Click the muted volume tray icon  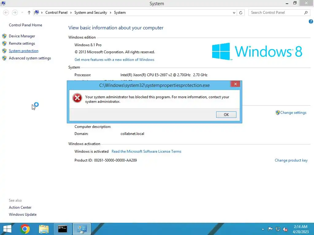point(285,229)
